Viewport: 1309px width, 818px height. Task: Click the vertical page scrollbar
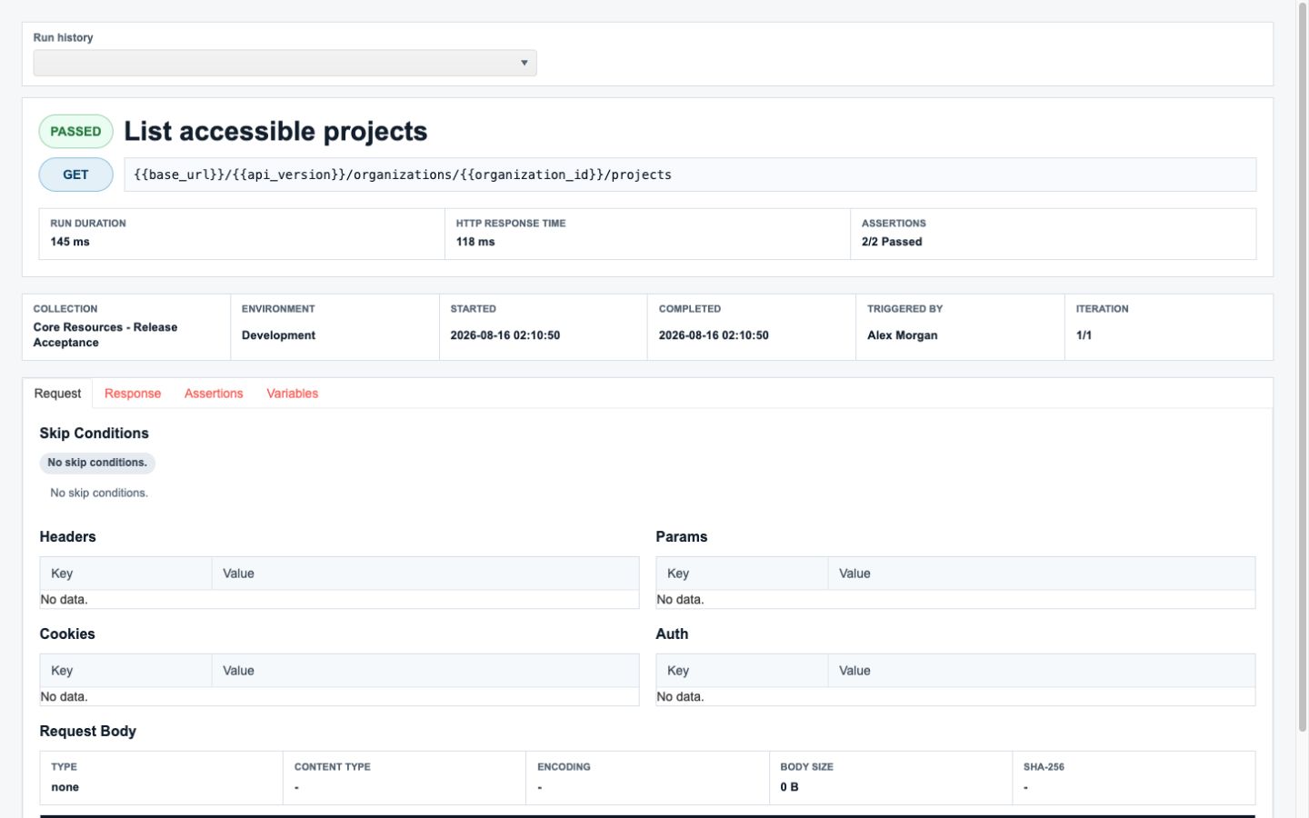[1302, 368]
